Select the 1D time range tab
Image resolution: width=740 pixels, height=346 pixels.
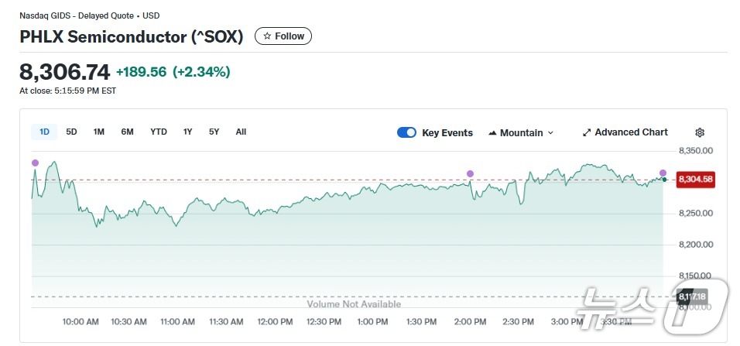click(44, 132)
